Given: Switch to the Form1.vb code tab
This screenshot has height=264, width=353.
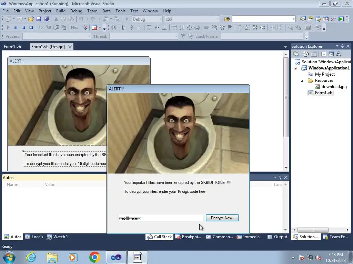Looking at the screenshot, I should 12,47.
